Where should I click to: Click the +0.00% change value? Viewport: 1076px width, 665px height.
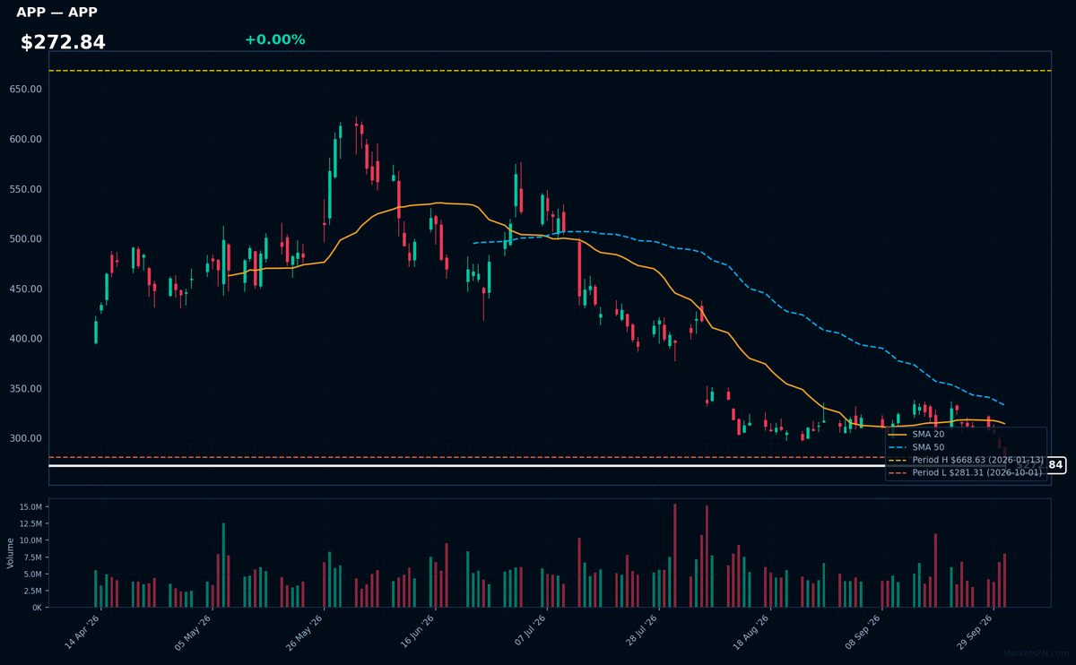[x=274, y=39]
